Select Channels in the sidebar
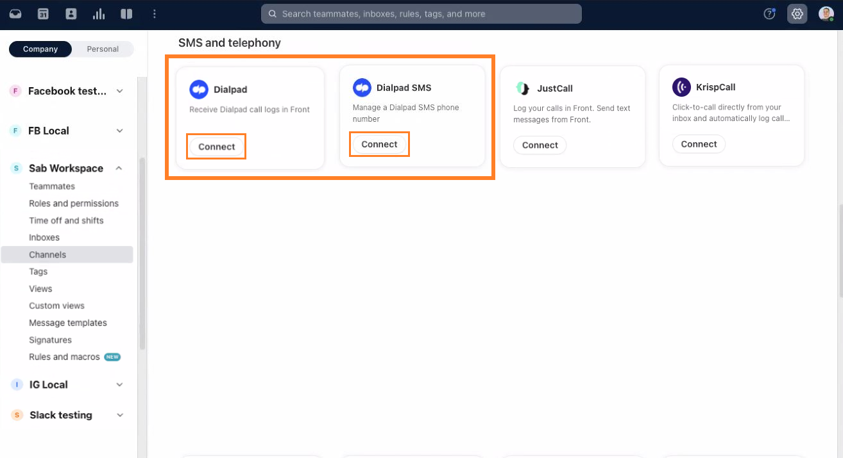The image size is (843, 458). (x=67, y=255)
